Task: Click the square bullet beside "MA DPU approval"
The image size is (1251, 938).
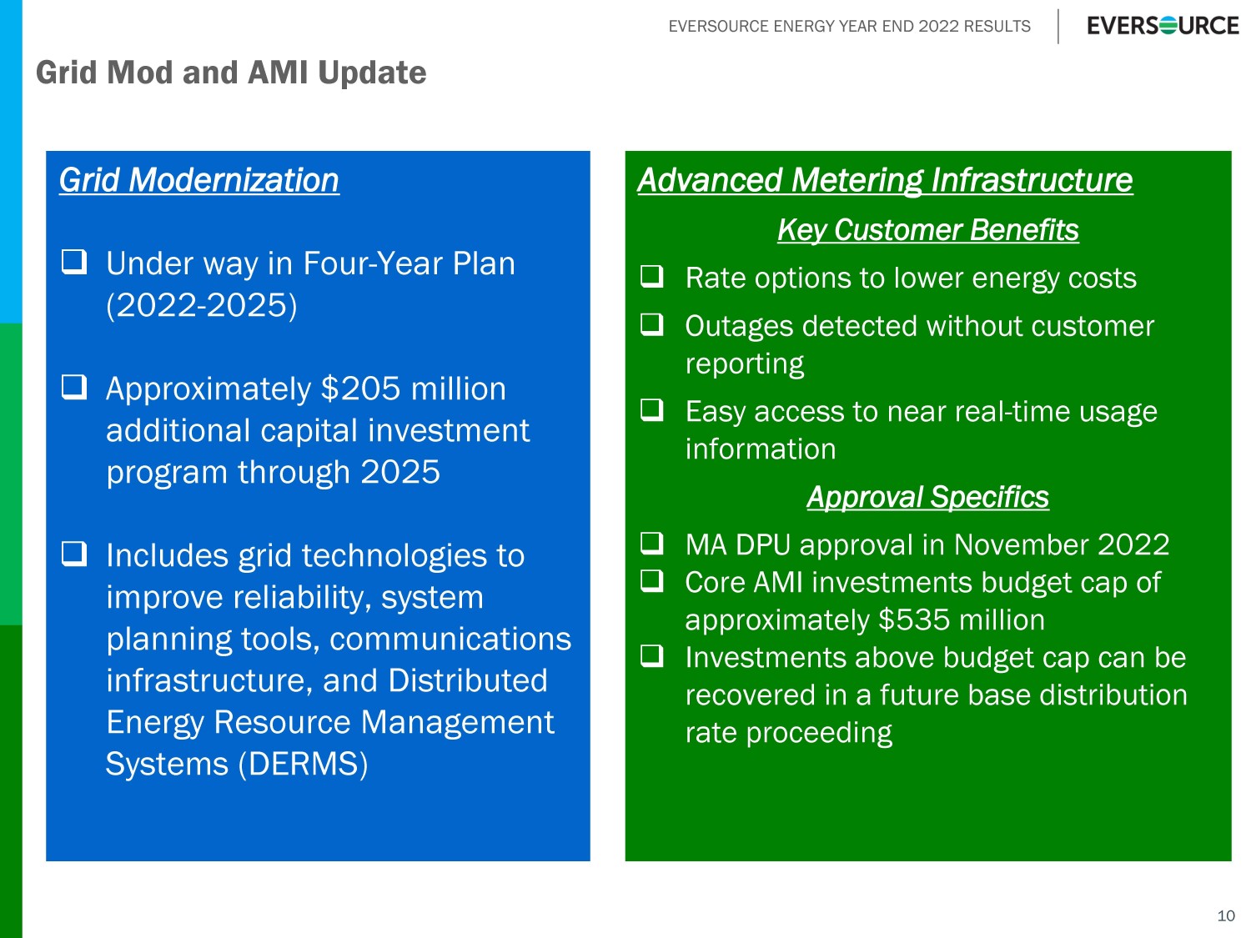Action: (x=652, y=544)
